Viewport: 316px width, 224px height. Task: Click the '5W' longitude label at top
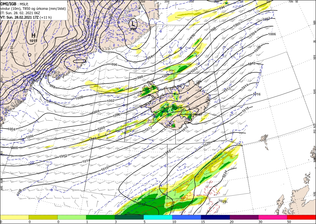coord(241,2)
